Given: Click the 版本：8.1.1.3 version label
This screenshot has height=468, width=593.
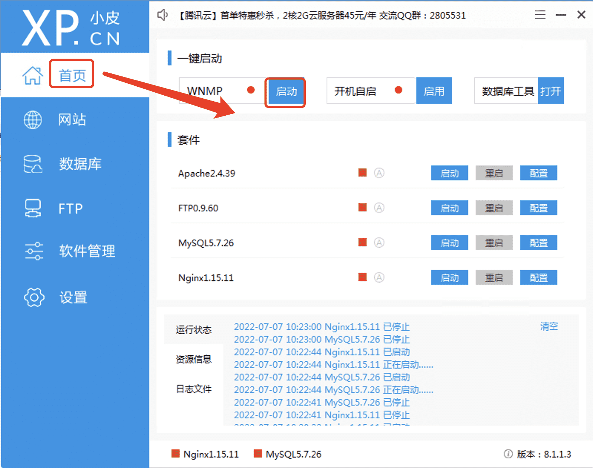Looking at the screenshot, I should [544, 454].
